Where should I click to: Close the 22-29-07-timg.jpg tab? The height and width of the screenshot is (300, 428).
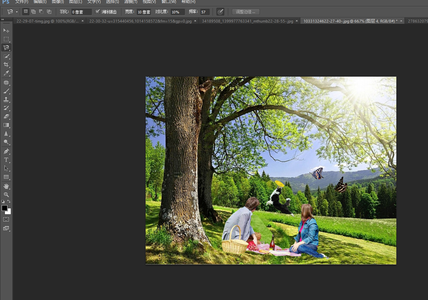click(83, 21)
